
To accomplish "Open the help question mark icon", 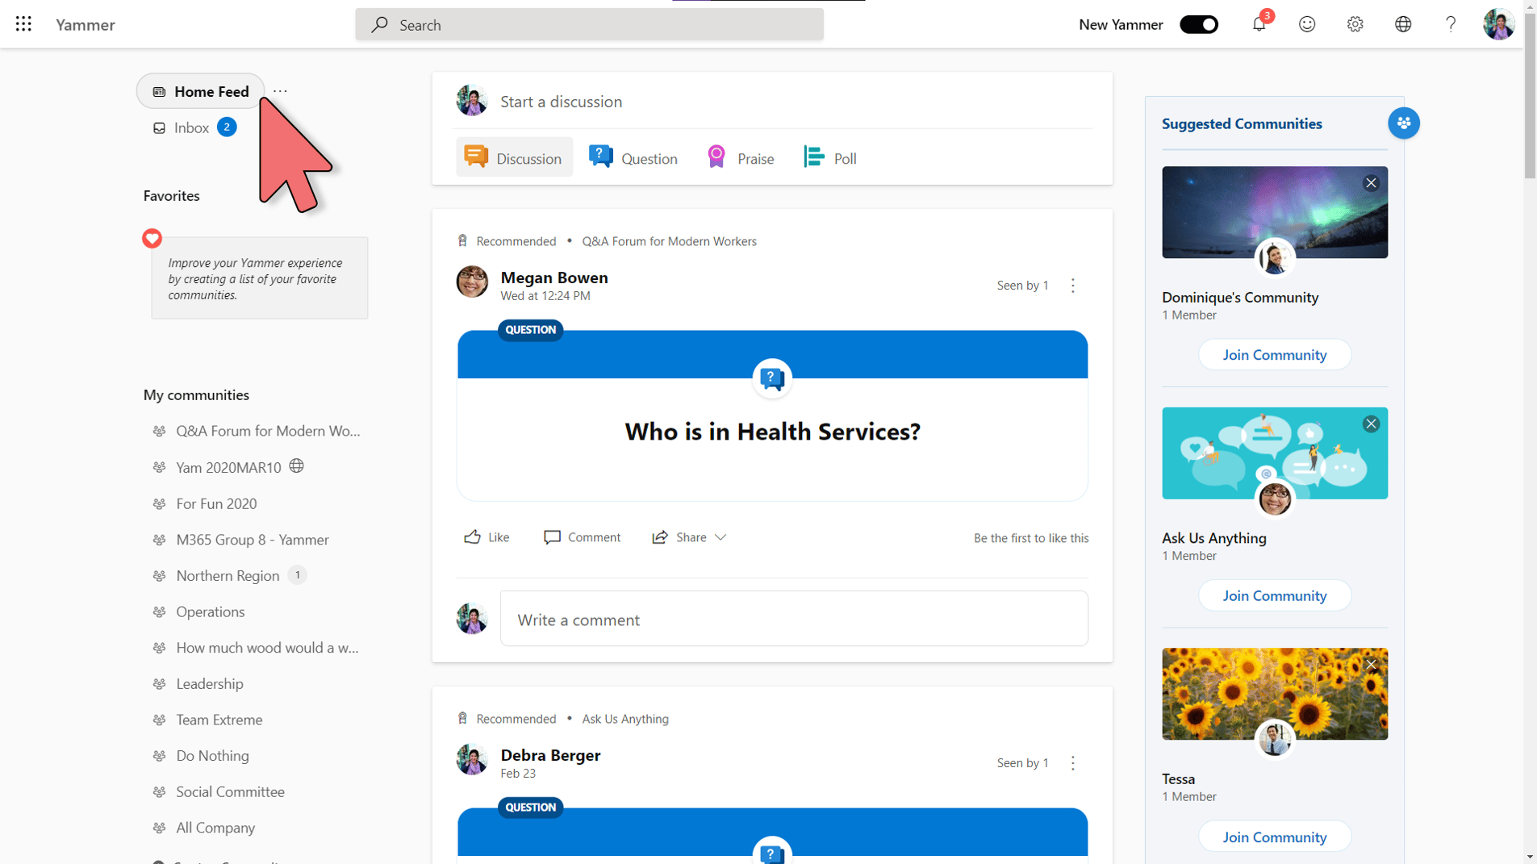I will 1451,24.
